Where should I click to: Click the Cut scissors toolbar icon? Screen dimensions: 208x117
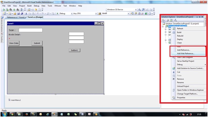click(x=26, y=13)
